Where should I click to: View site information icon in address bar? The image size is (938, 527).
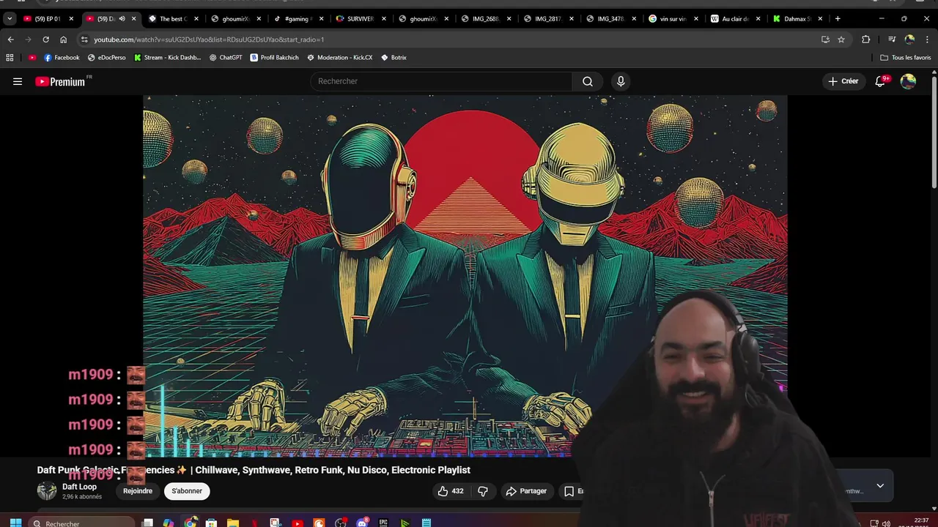(x=84, y=40)
